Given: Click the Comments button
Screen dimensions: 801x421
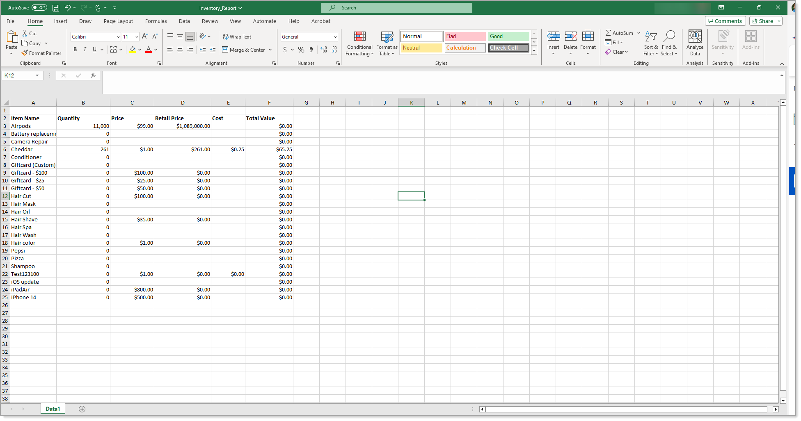Looking at the screenshot, I should coord(725,21).
